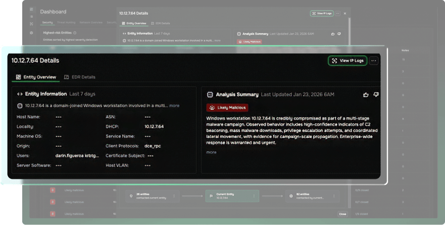Click the '0/9 closed' table cell
The width and height of the screenshot is (445, 225).
361,190
